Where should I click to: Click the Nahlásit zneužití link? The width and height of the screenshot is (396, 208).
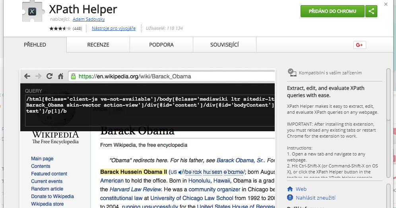(x=316, y=198)
